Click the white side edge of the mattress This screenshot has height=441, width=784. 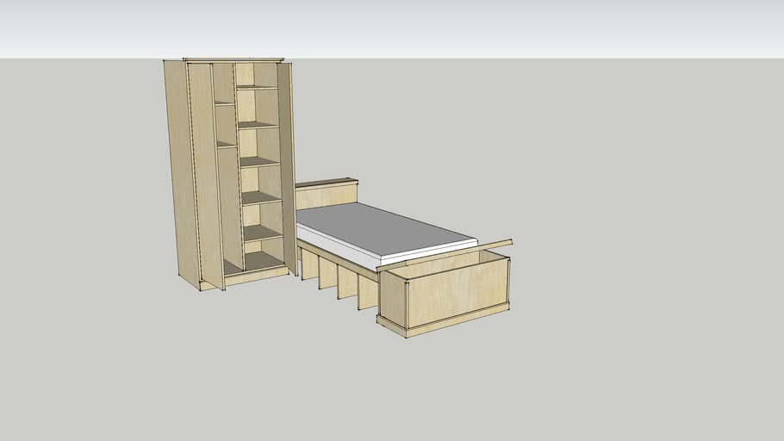coord(431,251)
